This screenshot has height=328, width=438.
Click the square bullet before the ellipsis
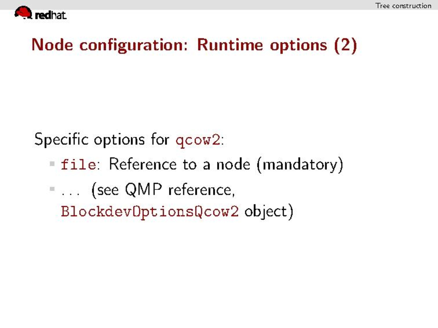[x=52, y=189]
